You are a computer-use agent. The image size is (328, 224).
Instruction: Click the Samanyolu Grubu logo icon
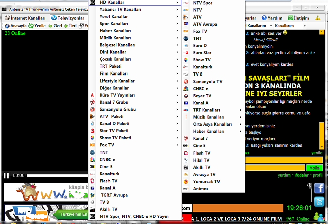tap(92, 109)
